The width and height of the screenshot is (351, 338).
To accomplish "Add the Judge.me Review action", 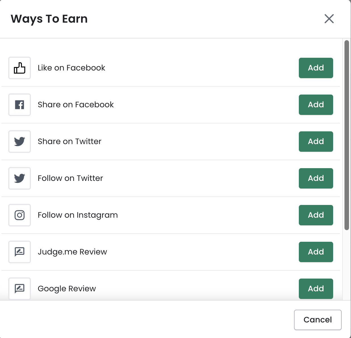I will pos(316,252).
